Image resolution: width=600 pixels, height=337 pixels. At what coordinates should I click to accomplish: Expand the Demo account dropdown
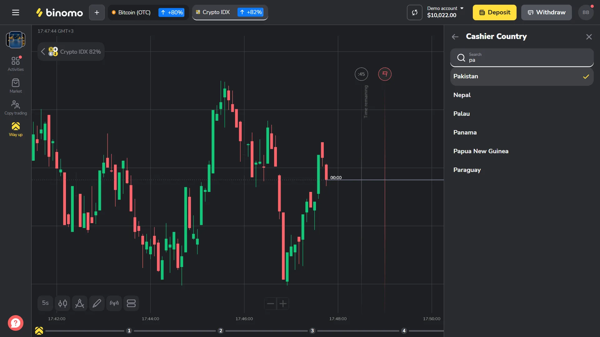[445, 12]
